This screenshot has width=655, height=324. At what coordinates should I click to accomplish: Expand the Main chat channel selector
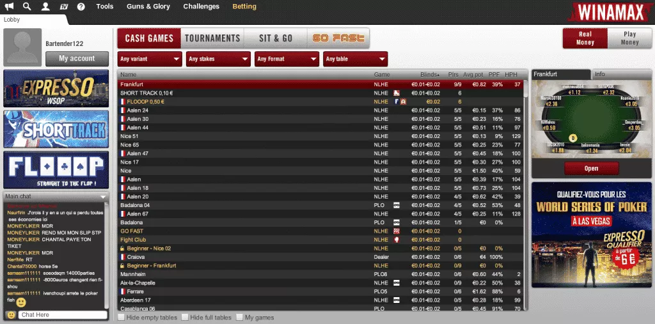point(103,196)
